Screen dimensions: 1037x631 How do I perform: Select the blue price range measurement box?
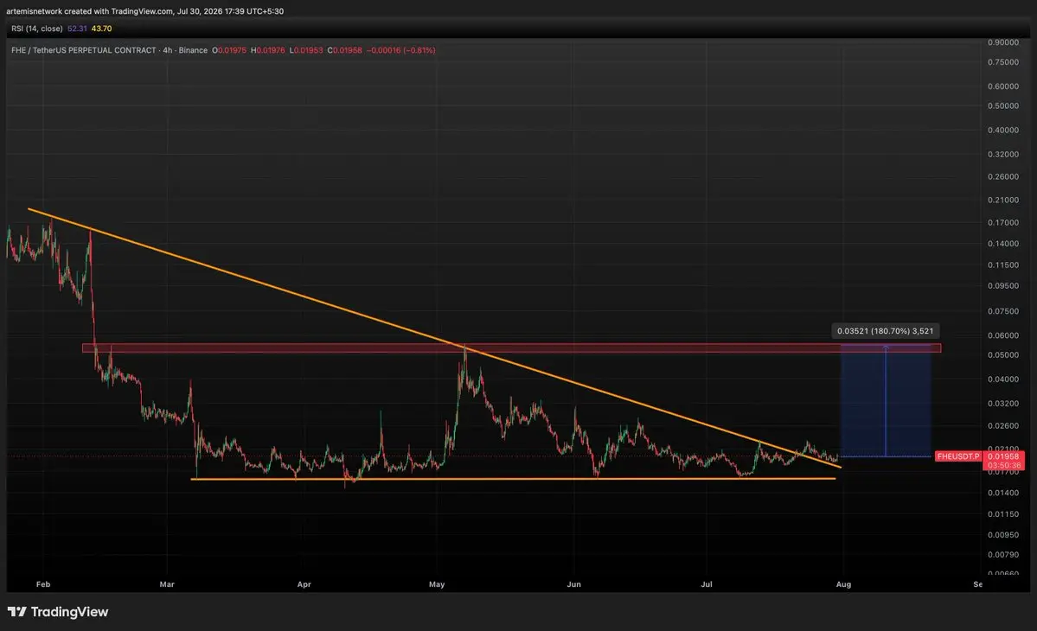[886, 400]
